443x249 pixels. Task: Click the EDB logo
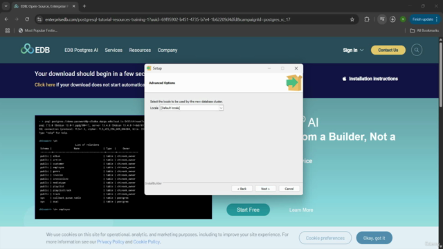coord(35,49)
